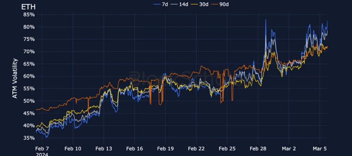352x156 pixels.
Task: Click the 80% y-axis label
Action: 29,27
